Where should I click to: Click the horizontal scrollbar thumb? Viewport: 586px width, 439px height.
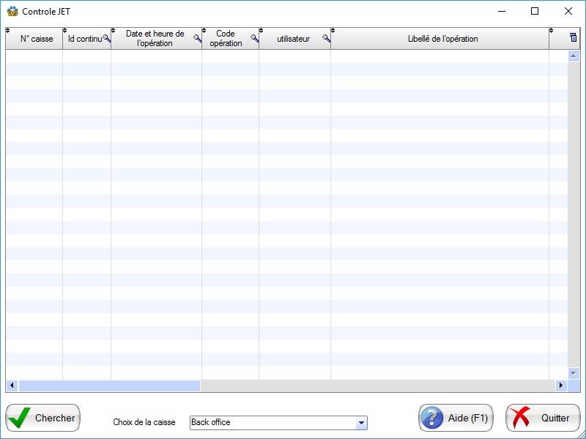(x=109, y=386)
